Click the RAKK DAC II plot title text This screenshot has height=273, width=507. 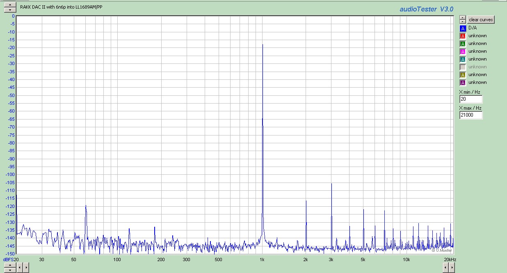pos(61,7)
